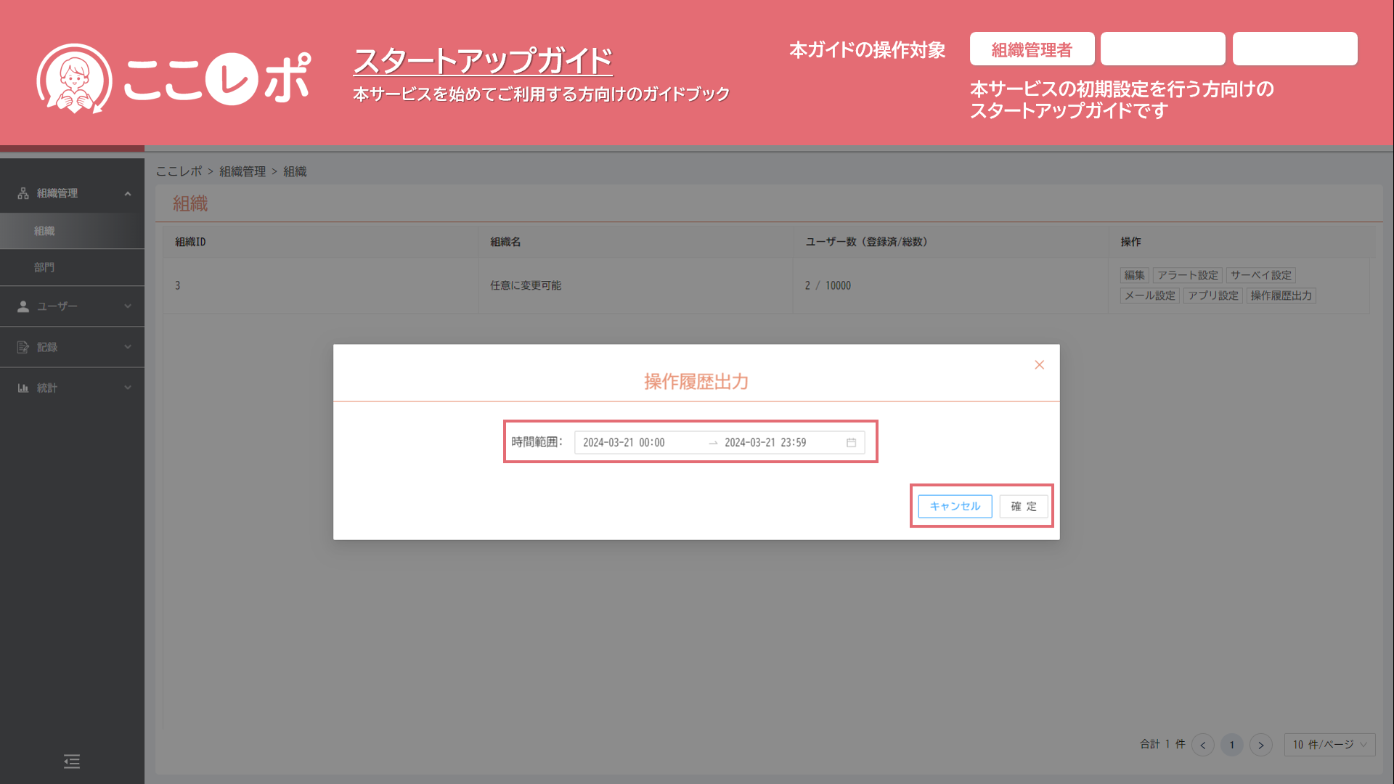Click the end date-time 2024-03-21 23:59 field
Image resolution: width=1394 pixels, height=784 pixels.
[765, 443]
